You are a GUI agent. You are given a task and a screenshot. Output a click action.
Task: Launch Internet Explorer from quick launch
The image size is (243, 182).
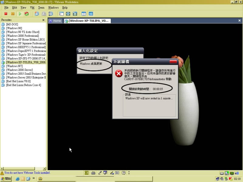(18, 179)
